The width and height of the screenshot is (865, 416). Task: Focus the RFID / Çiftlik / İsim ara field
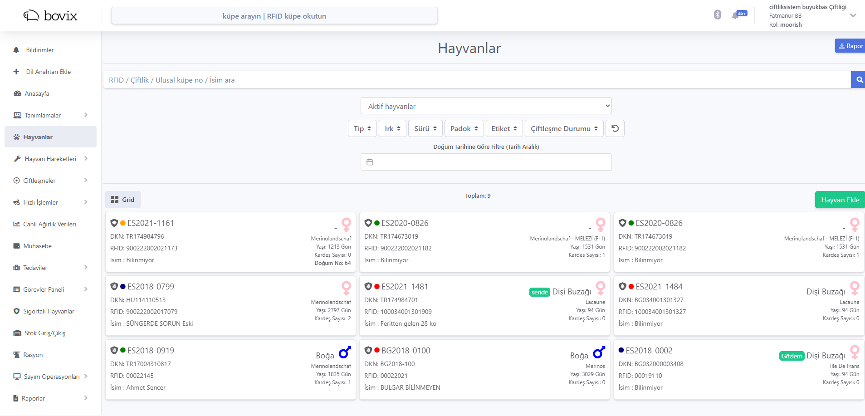point(477,80)
